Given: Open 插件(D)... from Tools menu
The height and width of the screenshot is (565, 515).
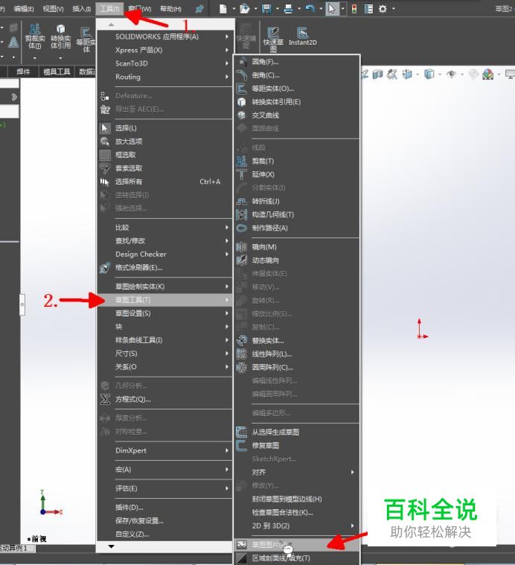Looking at the screenshot, I should click(x=165, y=508).
